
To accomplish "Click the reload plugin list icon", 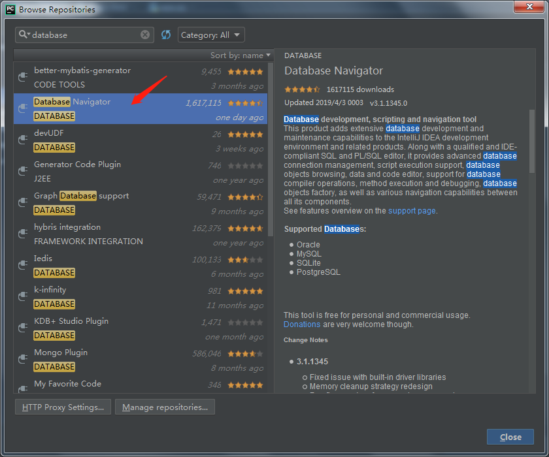I will point(165,35).
